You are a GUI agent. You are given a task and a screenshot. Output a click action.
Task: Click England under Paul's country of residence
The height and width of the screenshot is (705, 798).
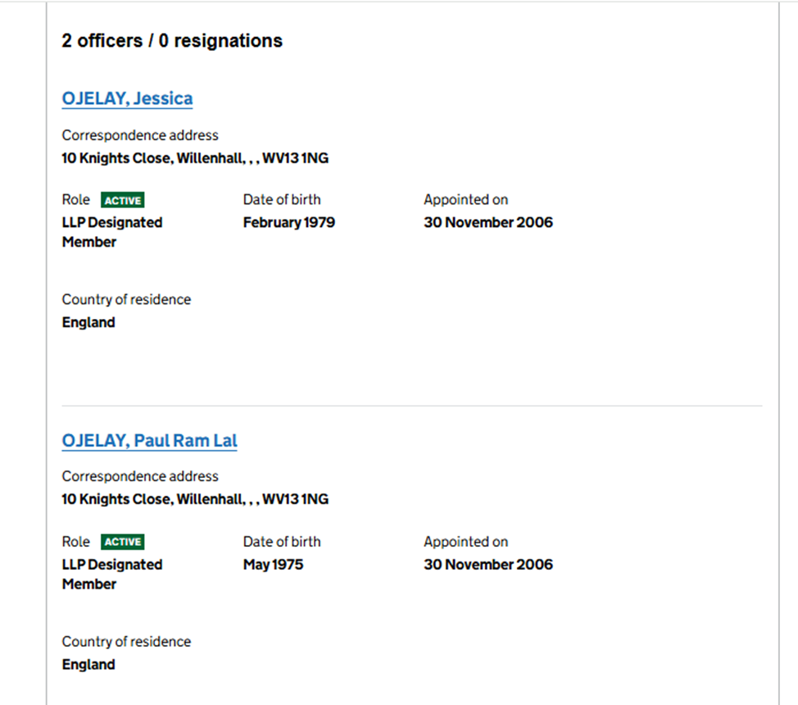(x=88, y=665)
